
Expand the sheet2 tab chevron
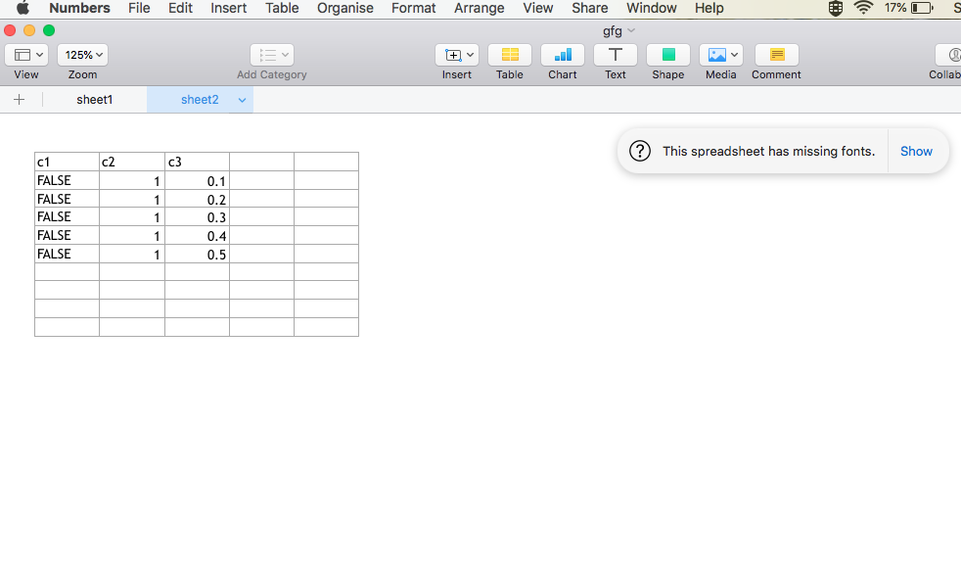pyautogui.click(x=242, y=100)
